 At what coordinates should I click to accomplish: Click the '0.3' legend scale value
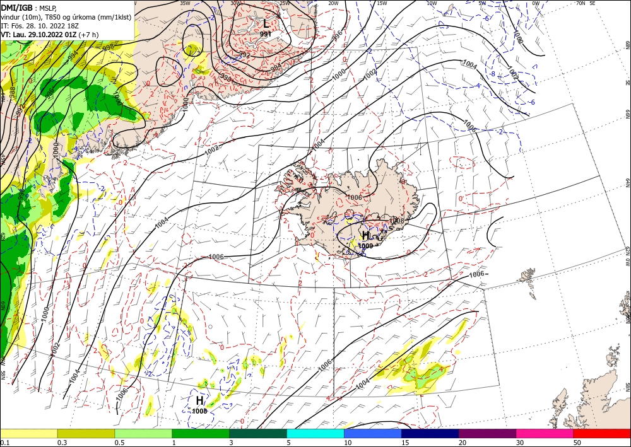pos(62,443)
